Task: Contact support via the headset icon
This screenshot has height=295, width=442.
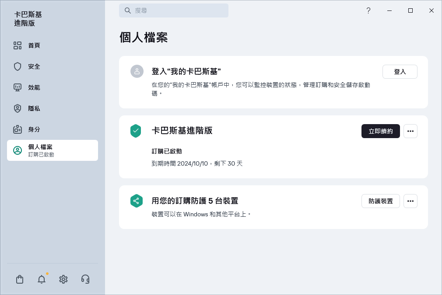Action: tap(85, 279)
